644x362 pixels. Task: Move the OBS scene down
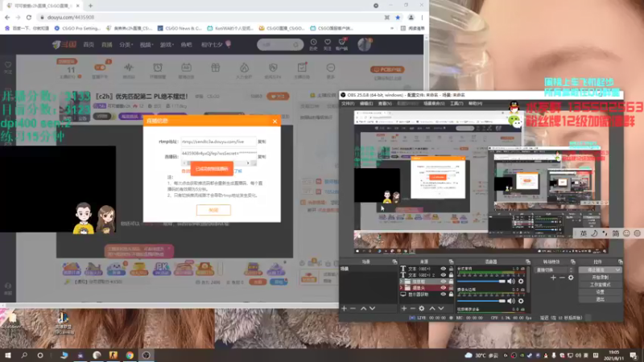[x=372, y=308]
